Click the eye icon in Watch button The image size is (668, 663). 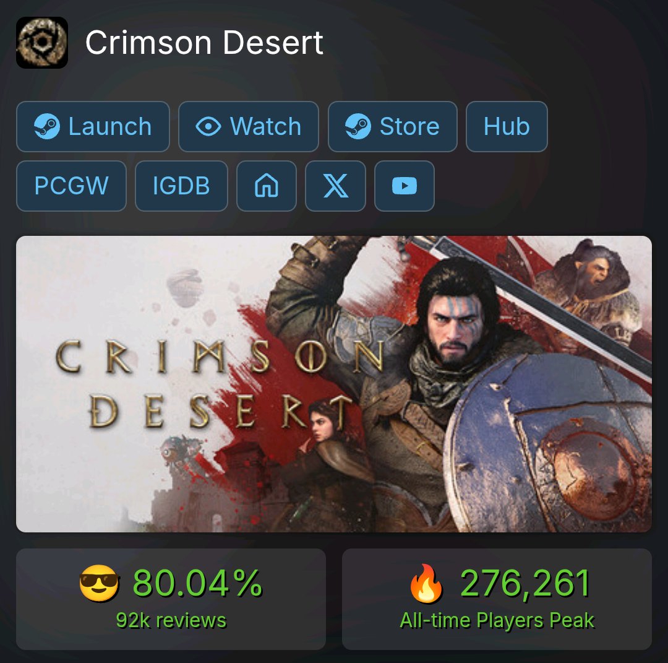pos(208,127)
